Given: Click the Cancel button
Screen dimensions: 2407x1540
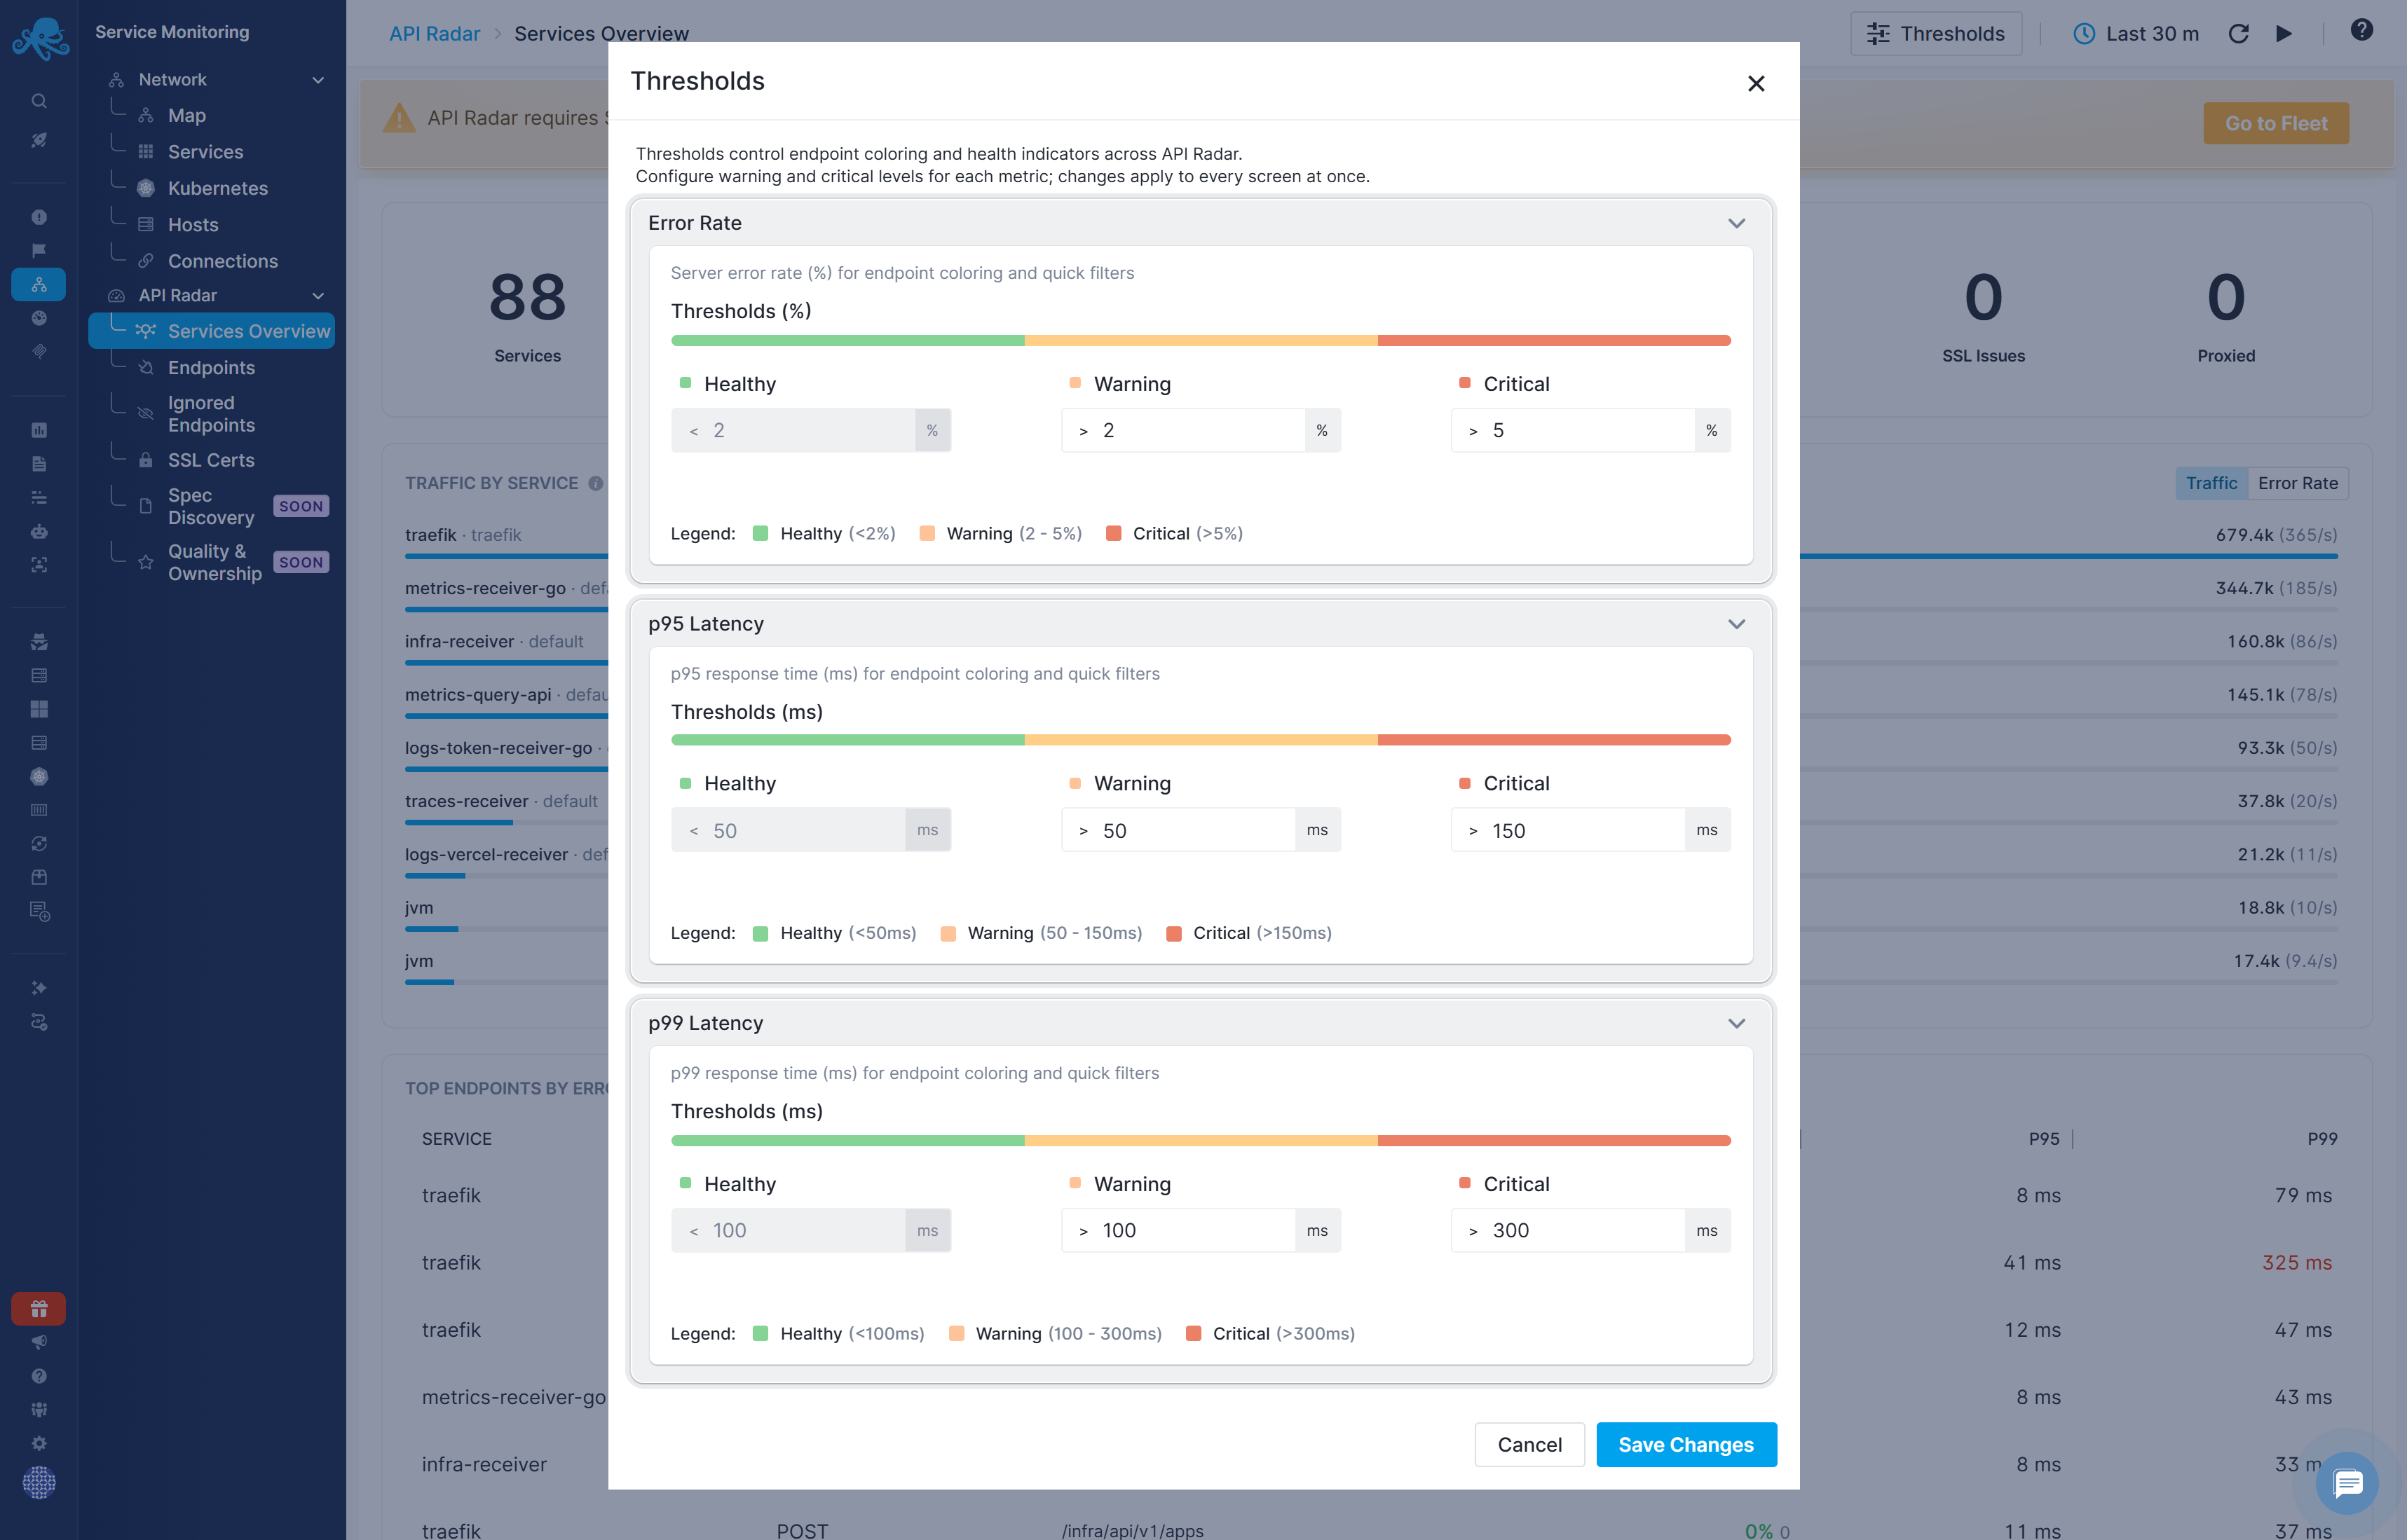Looking at the screenshot, I should 1529,1444.
